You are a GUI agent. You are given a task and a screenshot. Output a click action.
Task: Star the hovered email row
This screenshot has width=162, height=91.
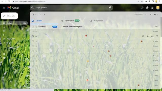pyautogui.click(x=36, y=36)
